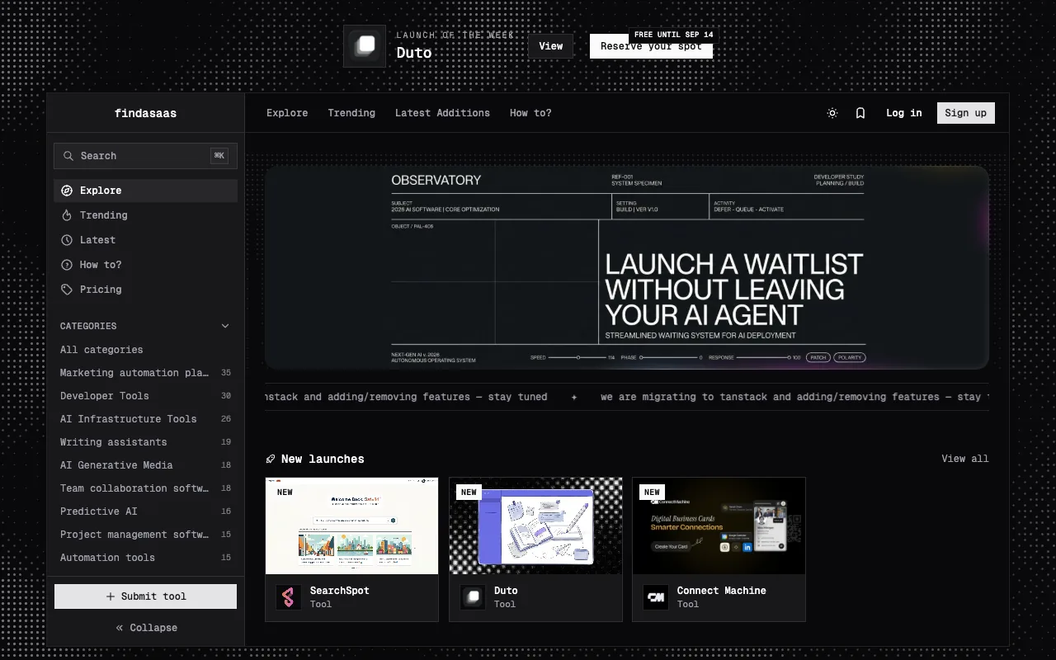Select Trending in the sidebar menu

click(x=146, y=215)
